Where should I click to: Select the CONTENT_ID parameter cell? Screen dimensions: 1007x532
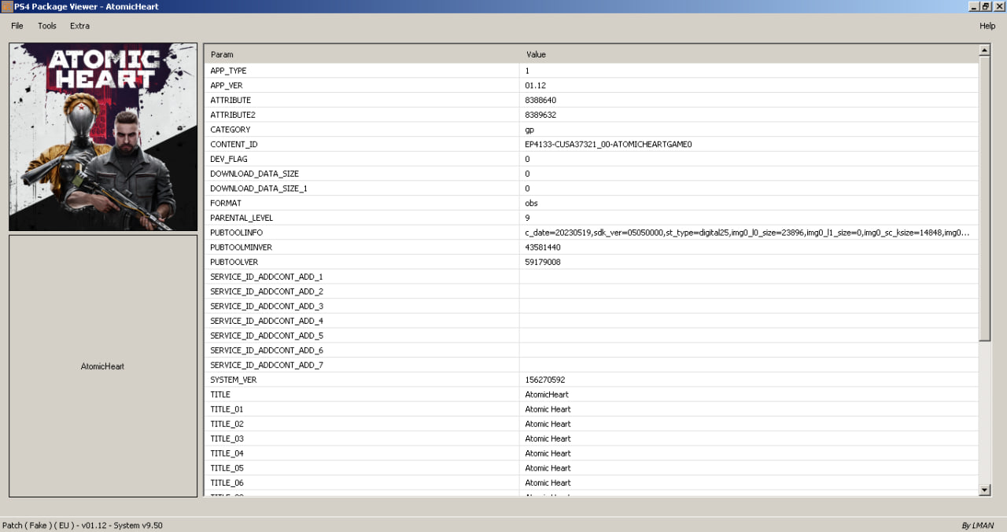tap(362, 145)
